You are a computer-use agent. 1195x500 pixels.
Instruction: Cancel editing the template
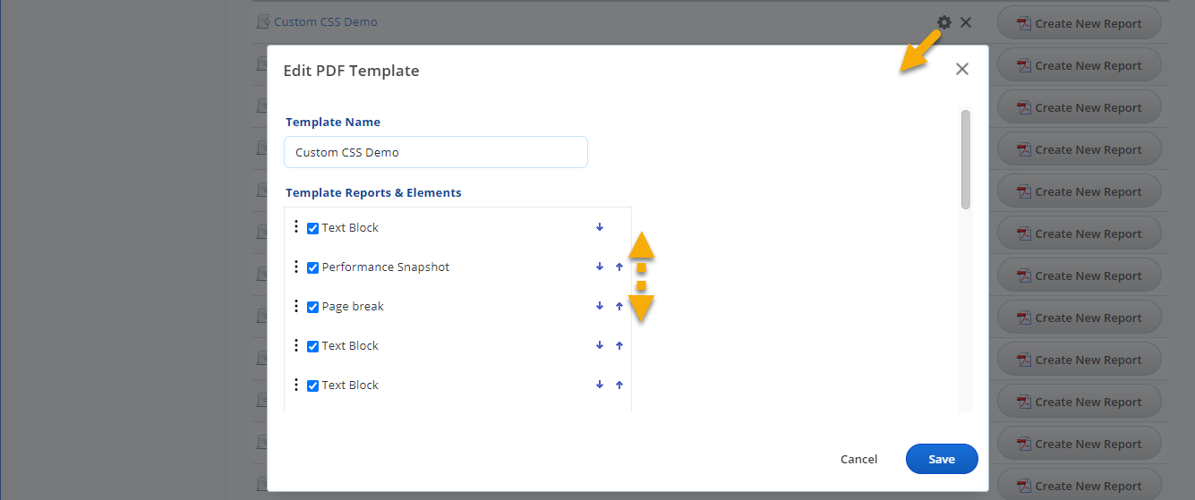pyautogui.click(x=858, y=459)
